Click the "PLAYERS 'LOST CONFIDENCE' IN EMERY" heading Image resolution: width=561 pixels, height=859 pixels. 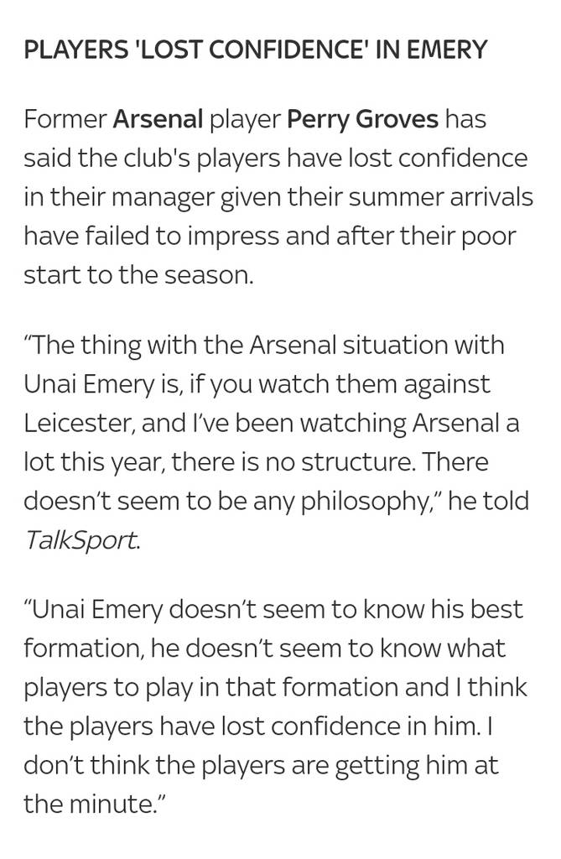tap(255, 49)
